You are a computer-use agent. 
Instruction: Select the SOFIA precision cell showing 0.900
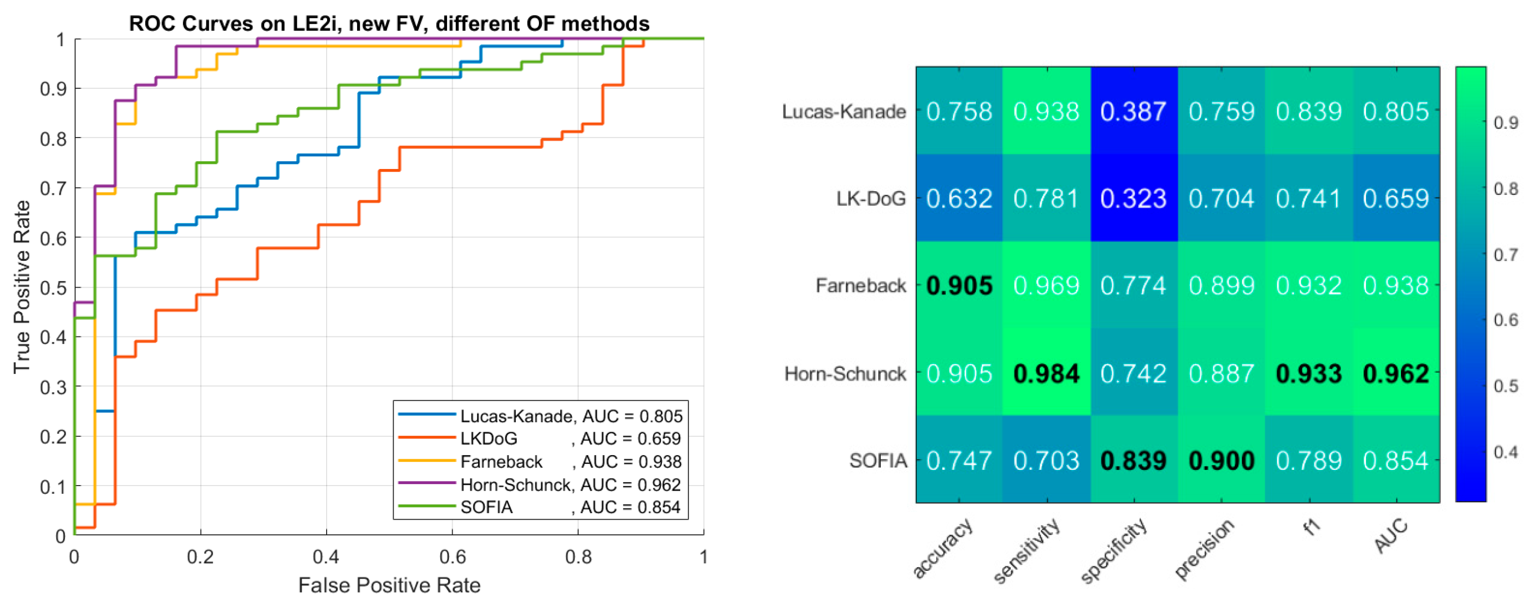pyautogui.click(x=1221, y=460)
